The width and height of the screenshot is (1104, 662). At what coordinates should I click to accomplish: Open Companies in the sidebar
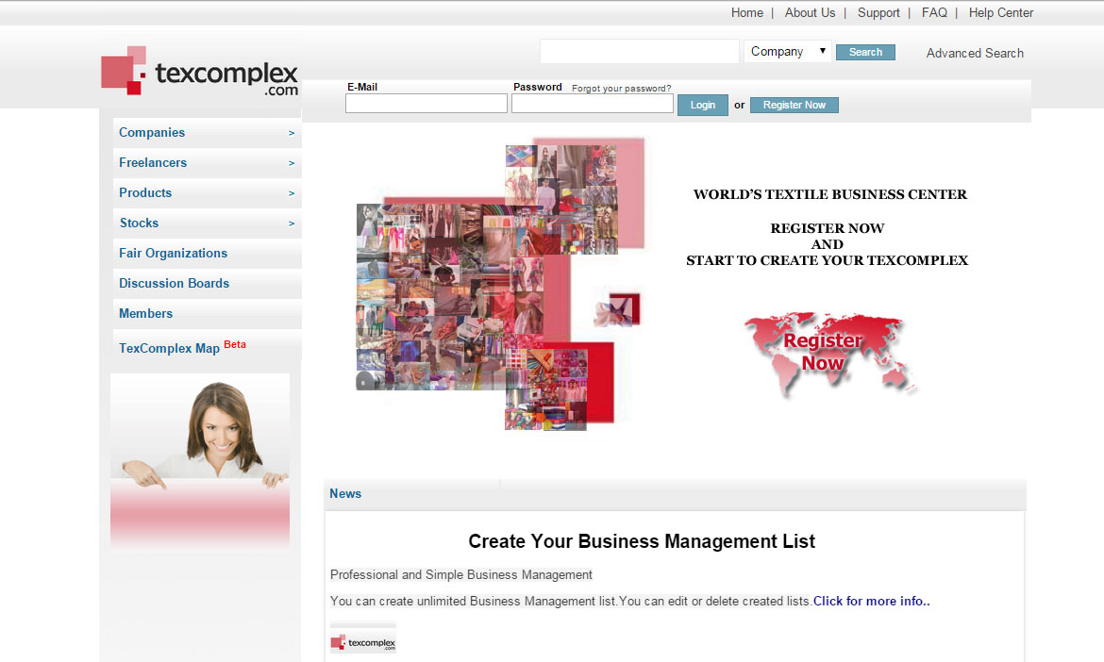tap(152, 132)
